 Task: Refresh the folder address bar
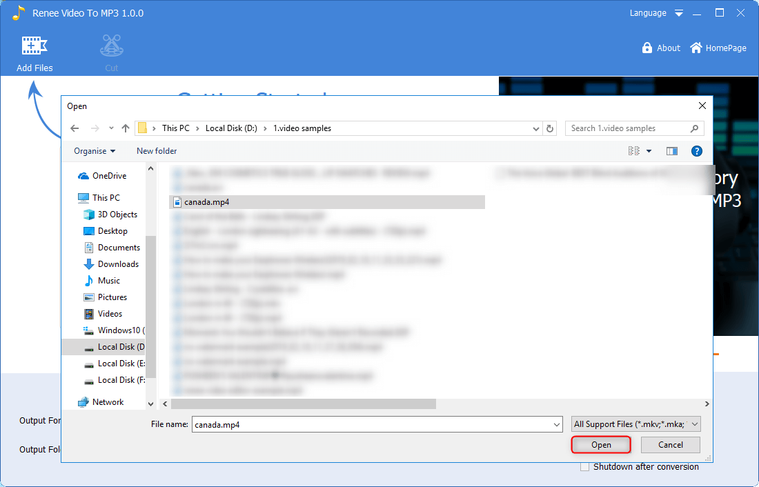[550, 128]
